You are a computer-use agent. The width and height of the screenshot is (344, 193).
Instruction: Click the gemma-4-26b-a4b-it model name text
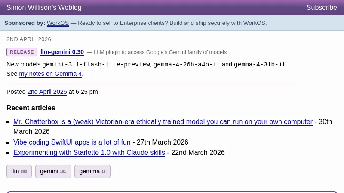tap(187, 65)
